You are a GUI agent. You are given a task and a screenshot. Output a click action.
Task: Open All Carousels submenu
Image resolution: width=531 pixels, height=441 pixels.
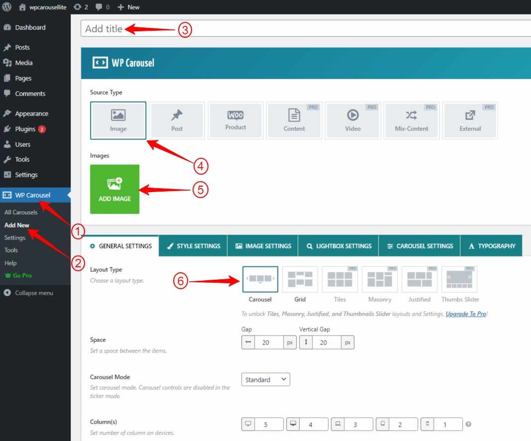tap(21, 213)
